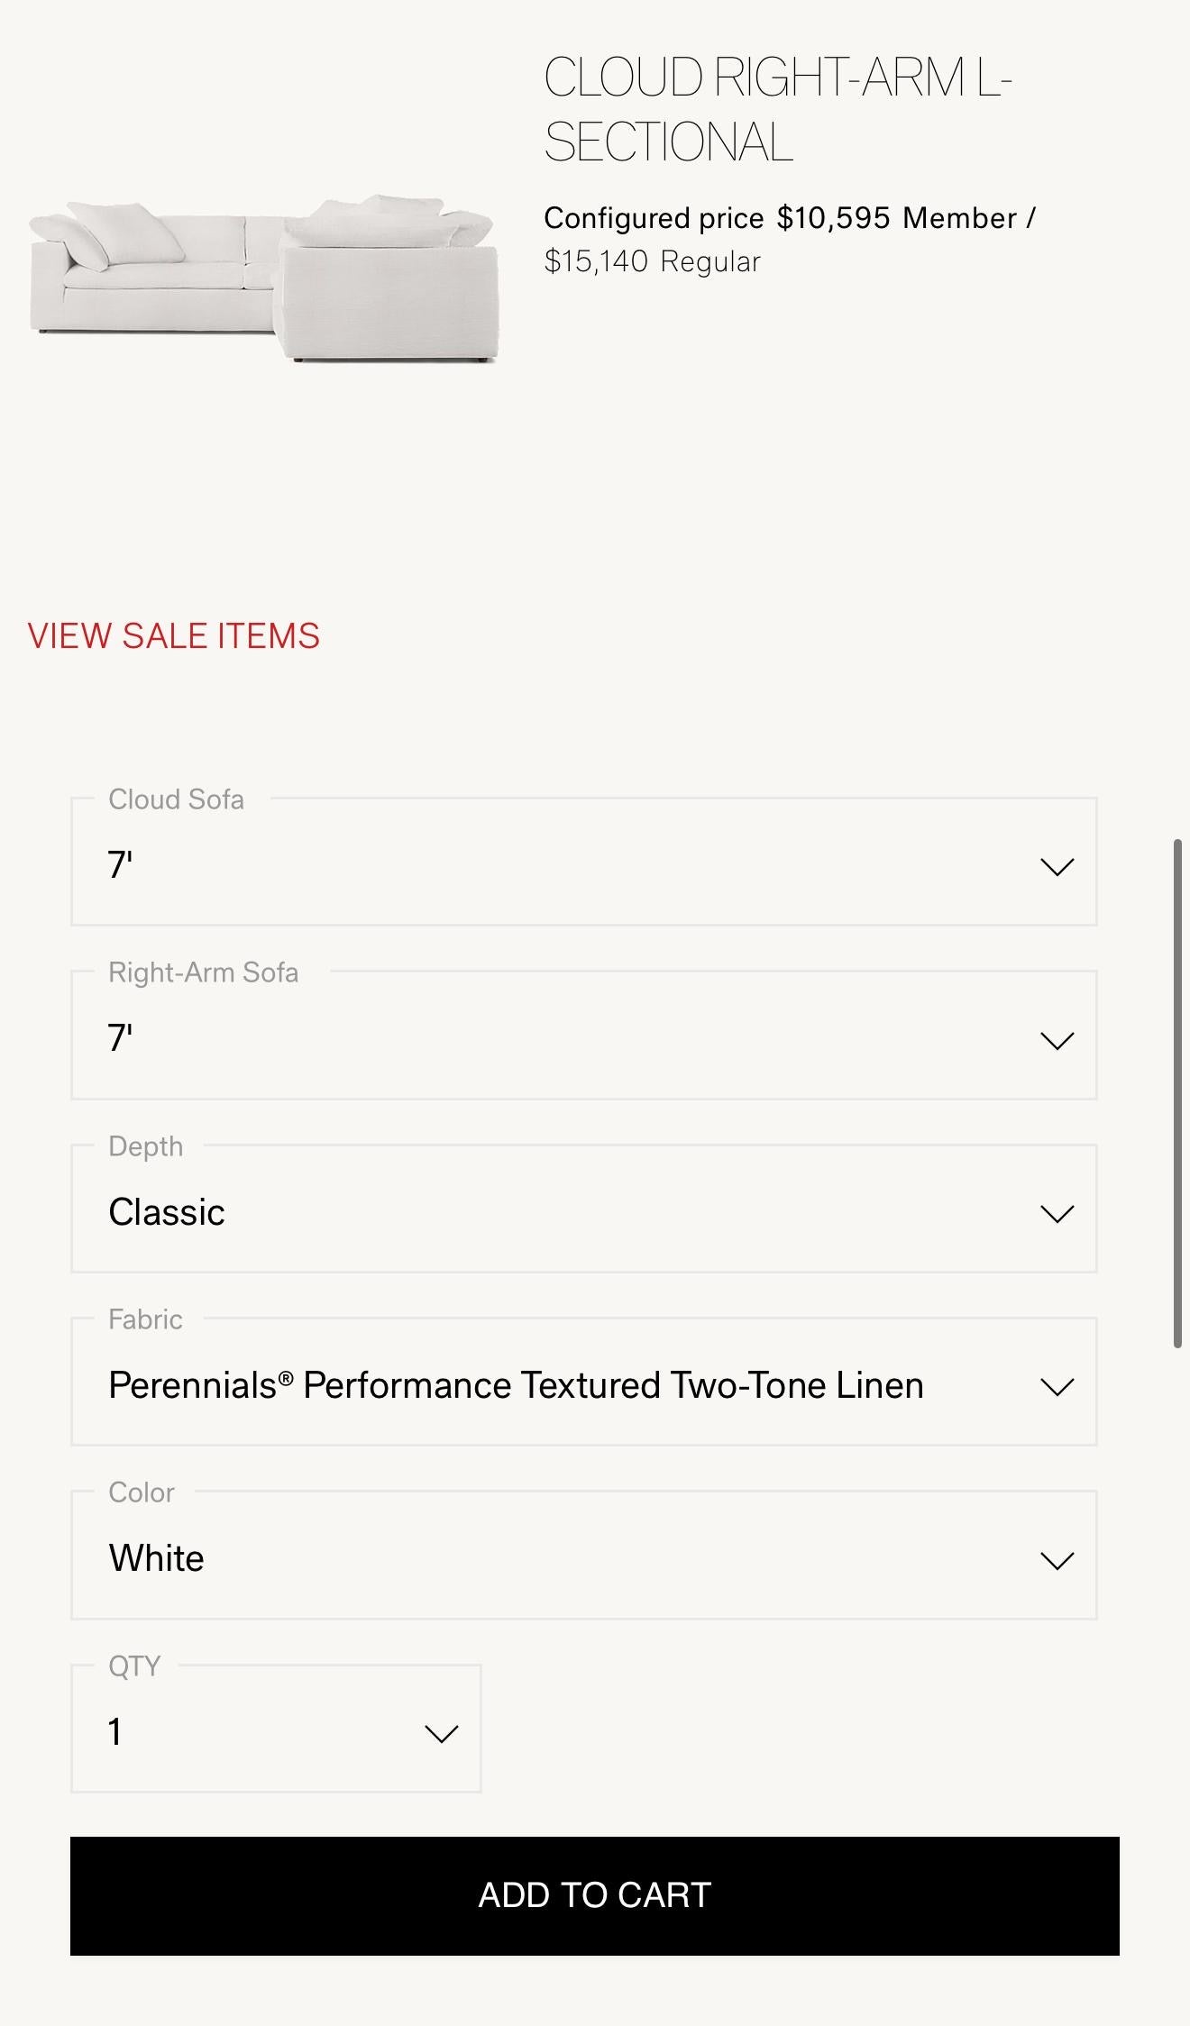This screenshot has width=1190, height=2026.
Task: Click the Configured price label
Action: [x=654, y=218]
